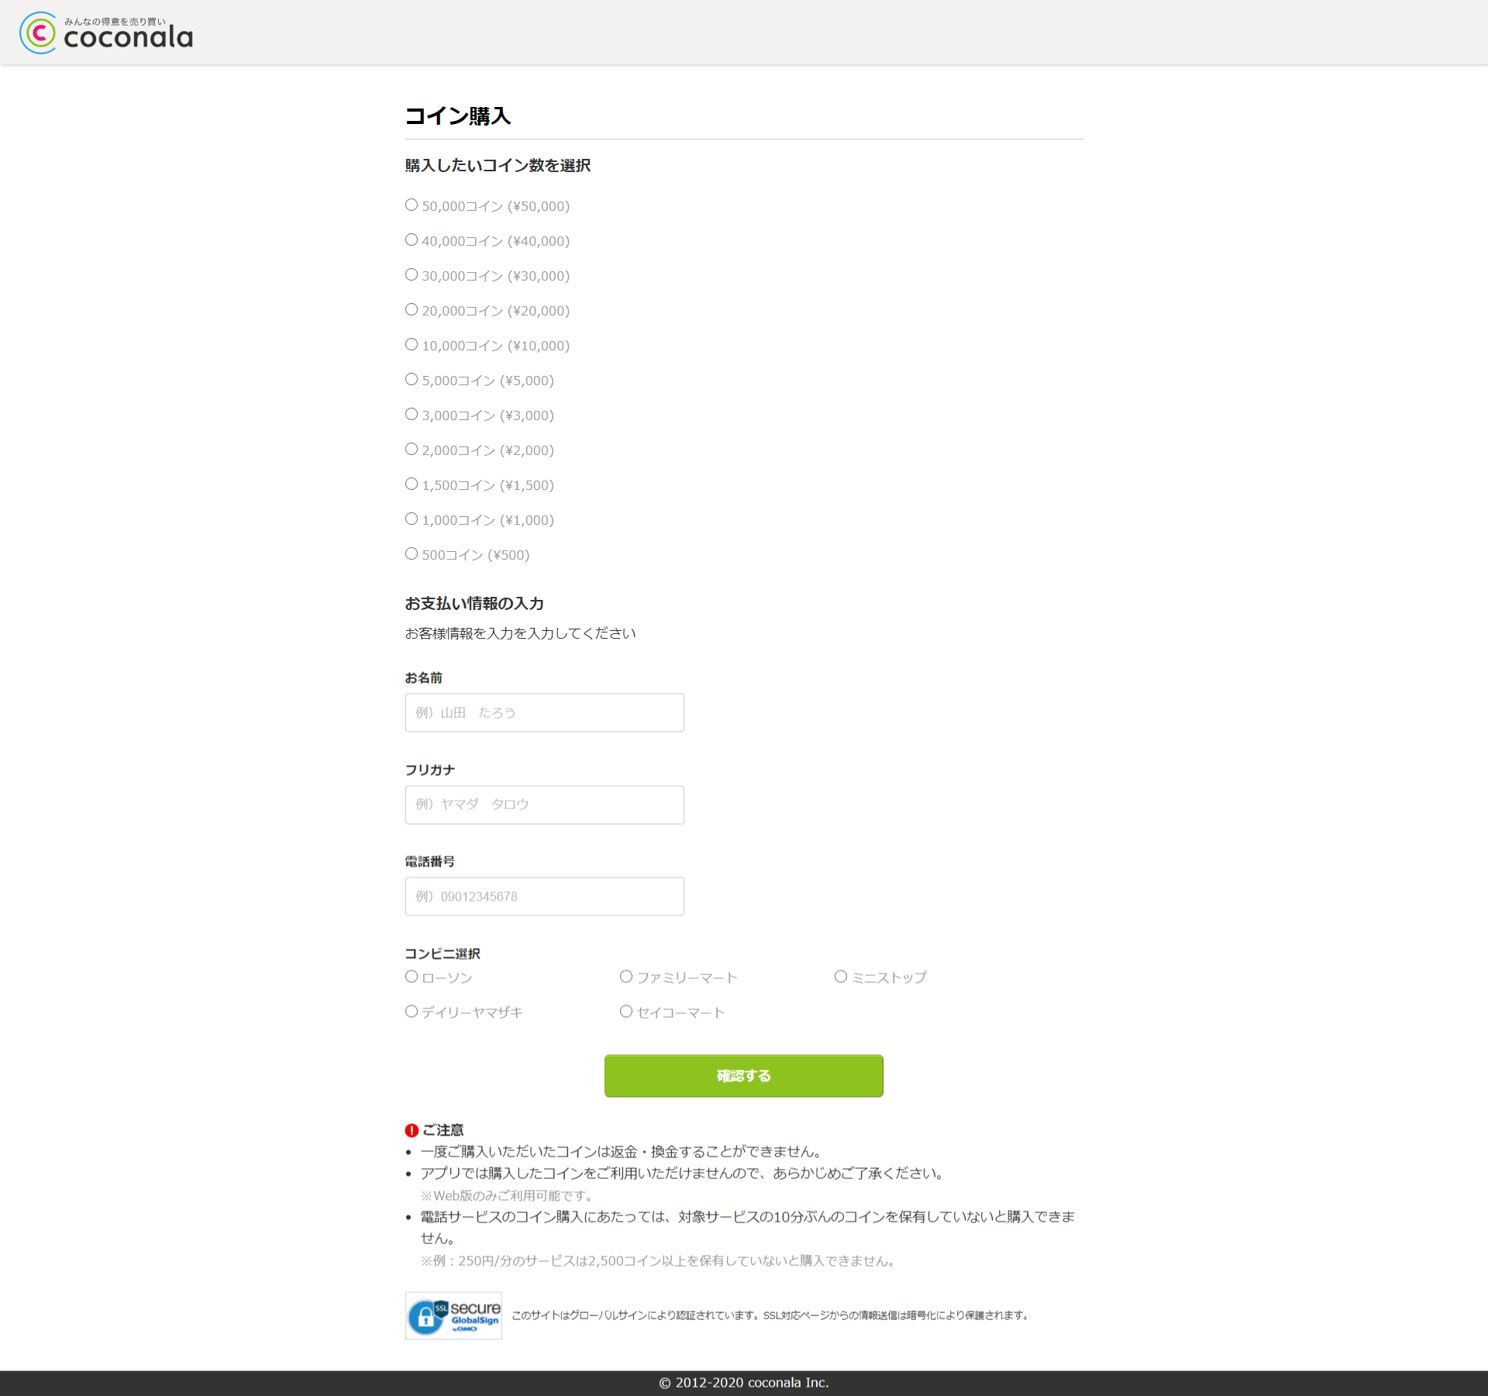Screen dimensions: 1488x1396
Task: Pick the 20,000 coin radio button
Action: [412, 310]
